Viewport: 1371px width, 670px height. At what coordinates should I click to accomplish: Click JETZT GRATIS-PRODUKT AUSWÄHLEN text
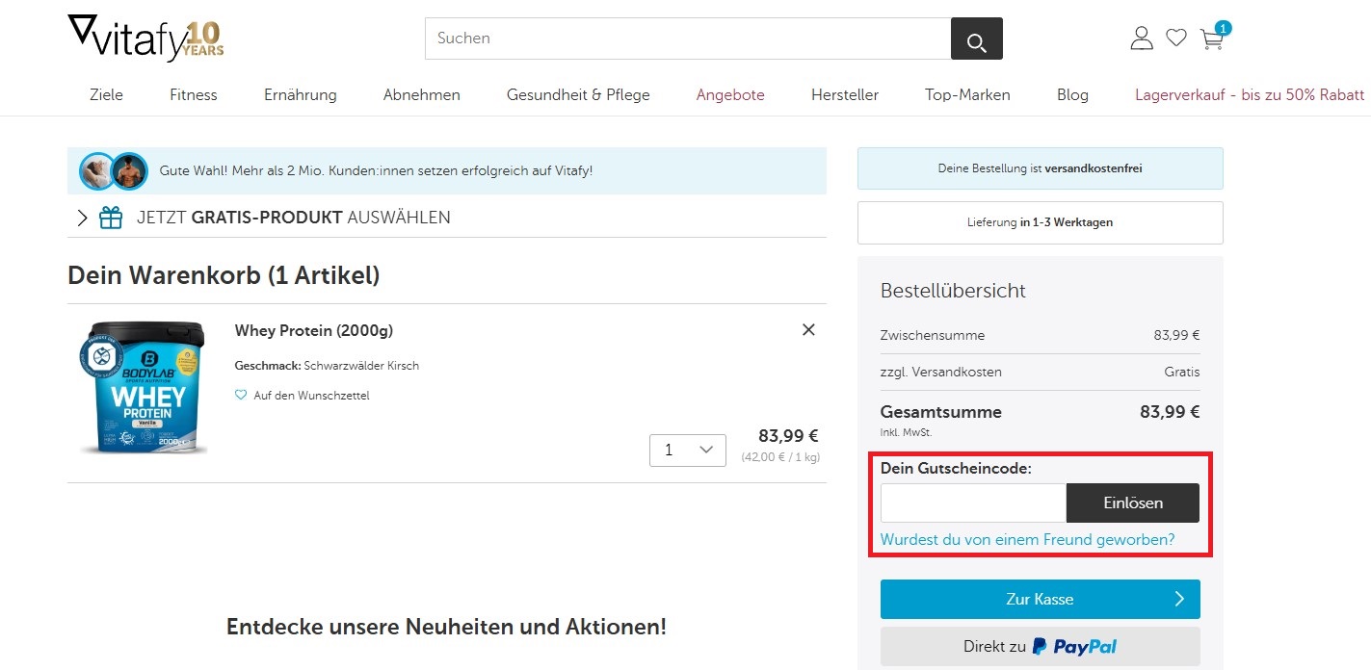click(x=294, y=218)
